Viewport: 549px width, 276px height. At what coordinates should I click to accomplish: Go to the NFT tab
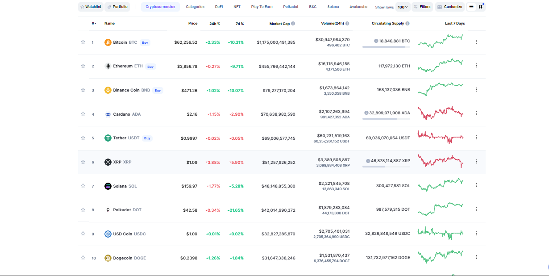click(237, 7)
